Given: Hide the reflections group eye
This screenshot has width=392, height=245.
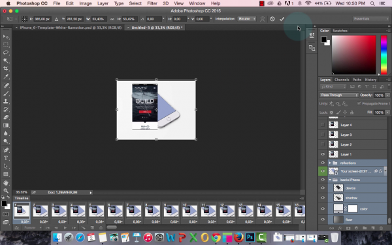Looking at the screenshot, I should click(x=323, y=163).
